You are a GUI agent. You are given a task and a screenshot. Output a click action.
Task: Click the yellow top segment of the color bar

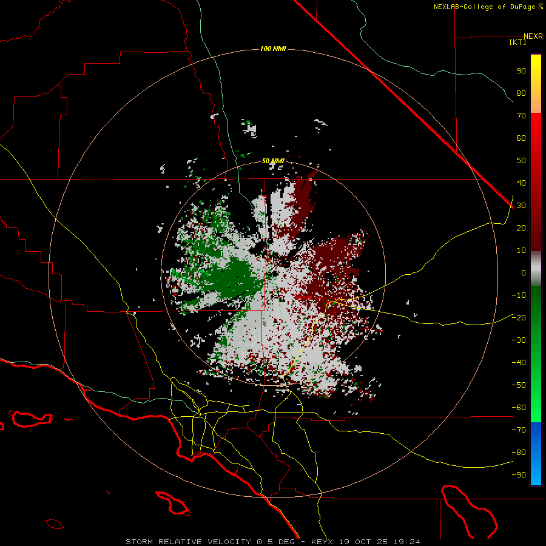tap(536, 84)
